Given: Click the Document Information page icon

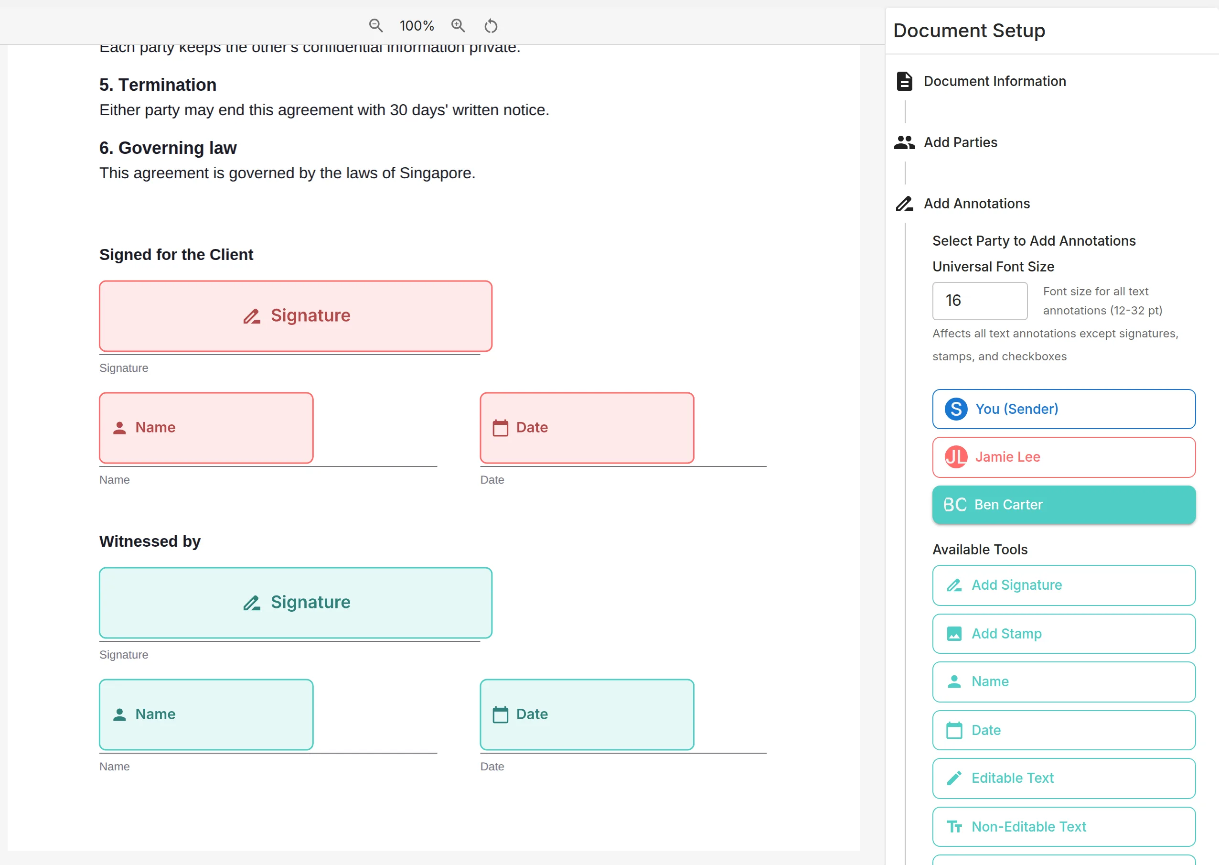Looking at the screenshot, I should pos(904,81).
